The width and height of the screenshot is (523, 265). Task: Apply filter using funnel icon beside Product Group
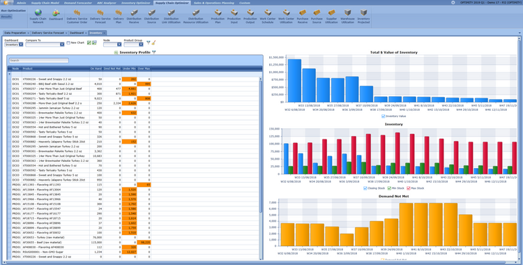[149, 43]
